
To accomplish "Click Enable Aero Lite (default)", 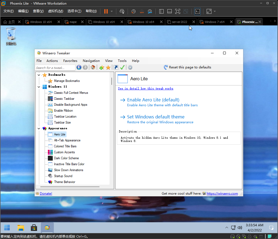I will (153, 100).
